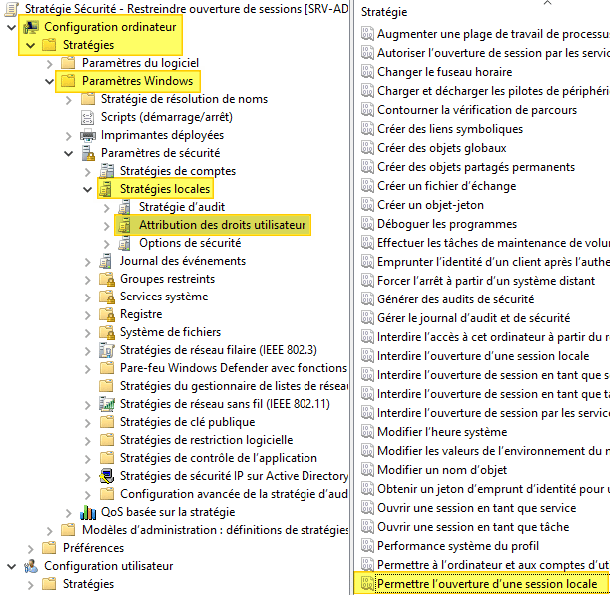Collapse the Configuration ordinateur node
Viewport: 610px width, 595px height.
coord(12,27)
